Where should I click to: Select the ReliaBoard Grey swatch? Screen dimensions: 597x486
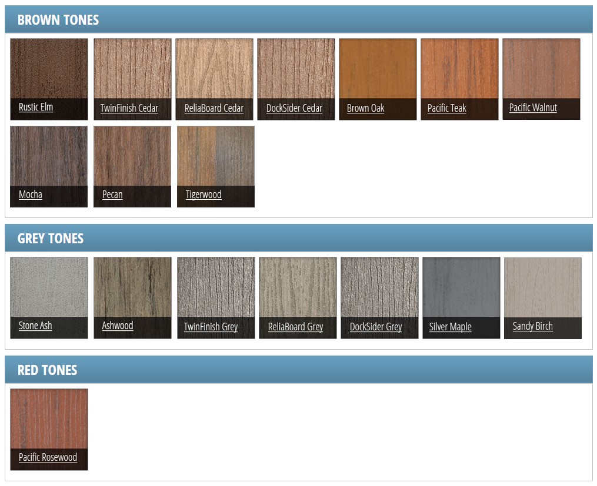click(x=296, y=327)
